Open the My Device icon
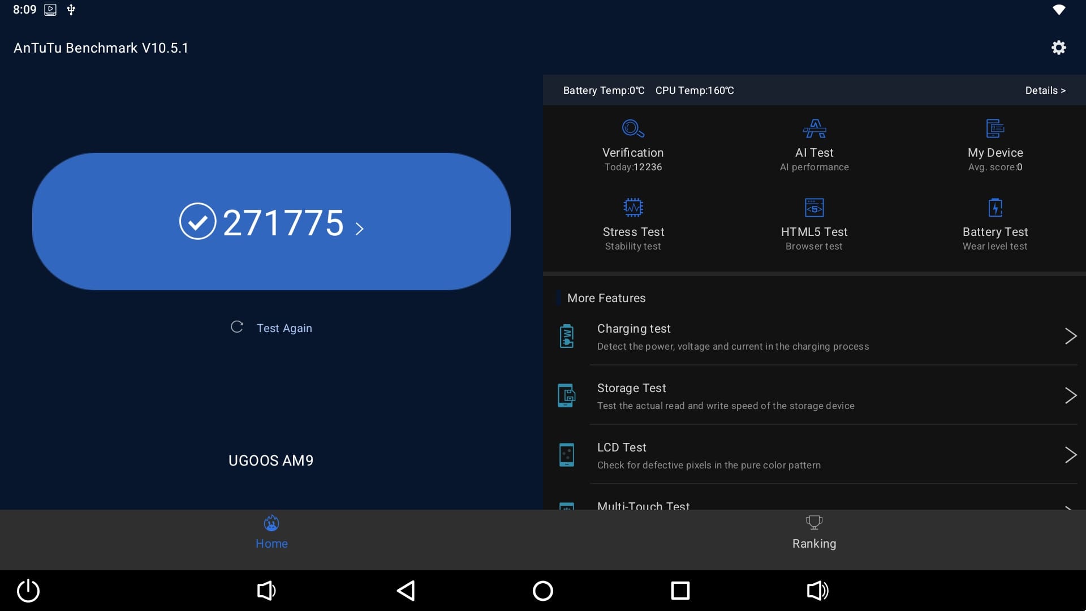Image resolution: width=1086 pixels, height=611 pixels. tap(995, 128)
